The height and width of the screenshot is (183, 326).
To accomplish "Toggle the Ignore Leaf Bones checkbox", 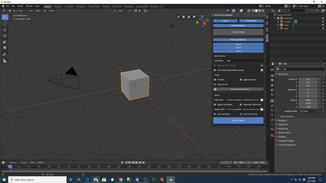I will (215, 105).
